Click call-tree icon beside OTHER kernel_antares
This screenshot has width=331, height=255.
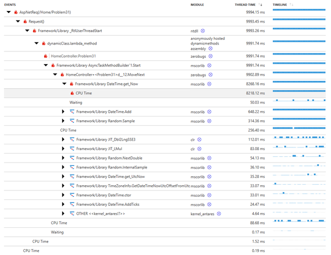coord(72,214)
